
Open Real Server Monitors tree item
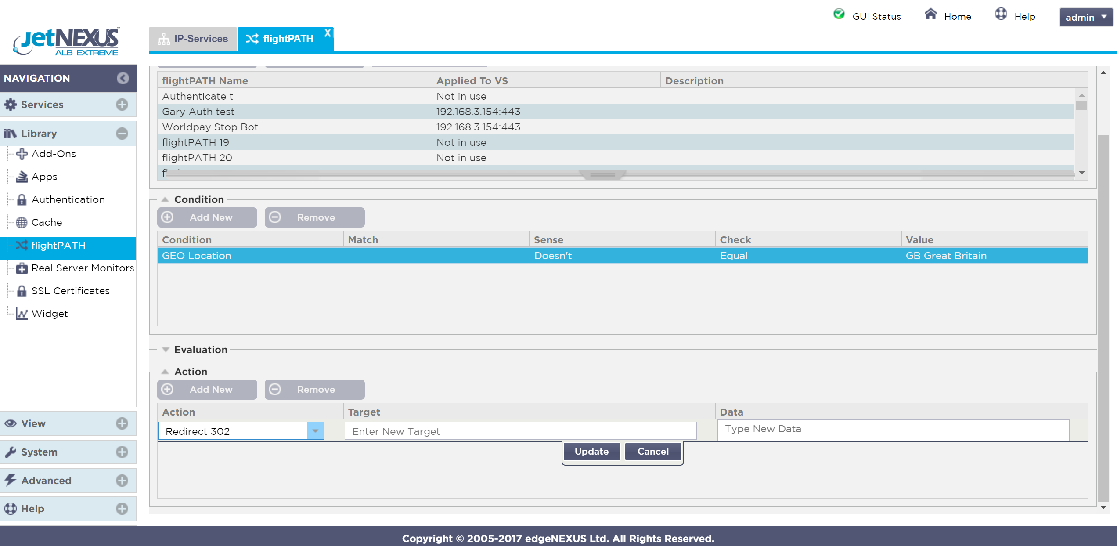tap(83, 268)
